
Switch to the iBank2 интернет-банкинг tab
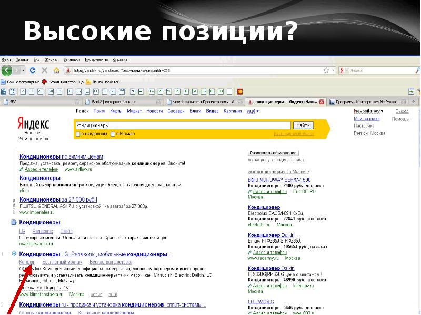[117, 102]
